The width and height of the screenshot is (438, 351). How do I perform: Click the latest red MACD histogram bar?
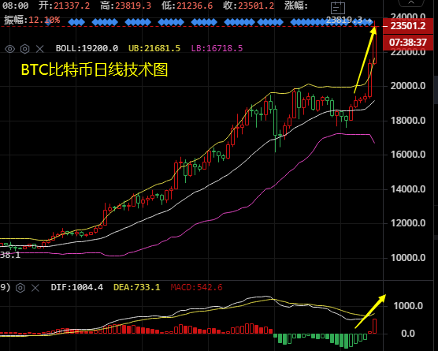(x=374, y=326)
